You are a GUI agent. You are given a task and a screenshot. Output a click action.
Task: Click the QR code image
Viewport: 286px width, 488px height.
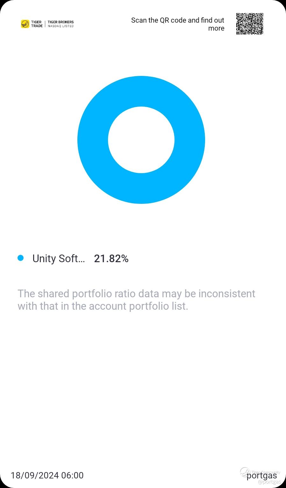[x=250, y=24]
